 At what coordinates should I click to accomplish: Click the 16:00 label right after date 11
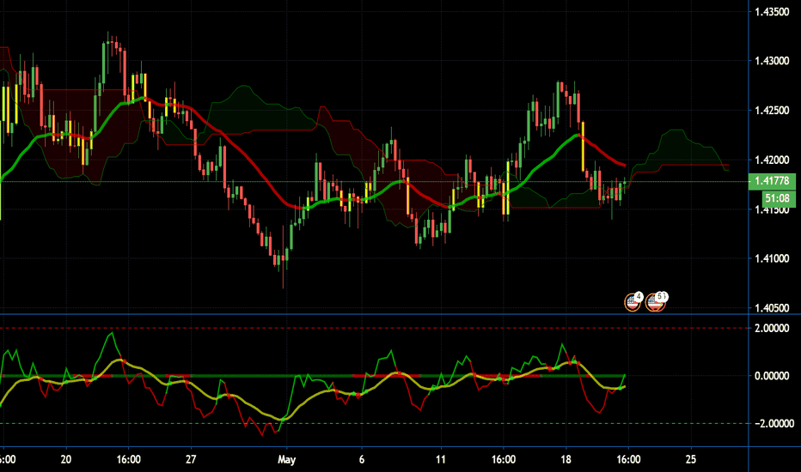click(x=503, y=459)
